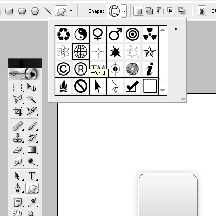This screenshot has height=216, width=216.
Task: Click the World globe shape in grid
Action: [80, 51]
